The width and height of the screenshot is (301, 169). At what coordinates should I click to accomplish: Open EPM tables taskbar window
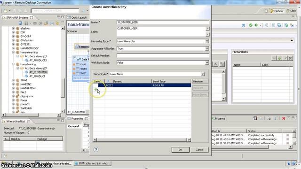click(x=93, y=164)
